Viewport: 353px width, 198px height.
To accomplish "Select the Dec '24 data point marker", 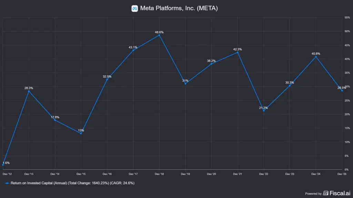I will (316, 57).
